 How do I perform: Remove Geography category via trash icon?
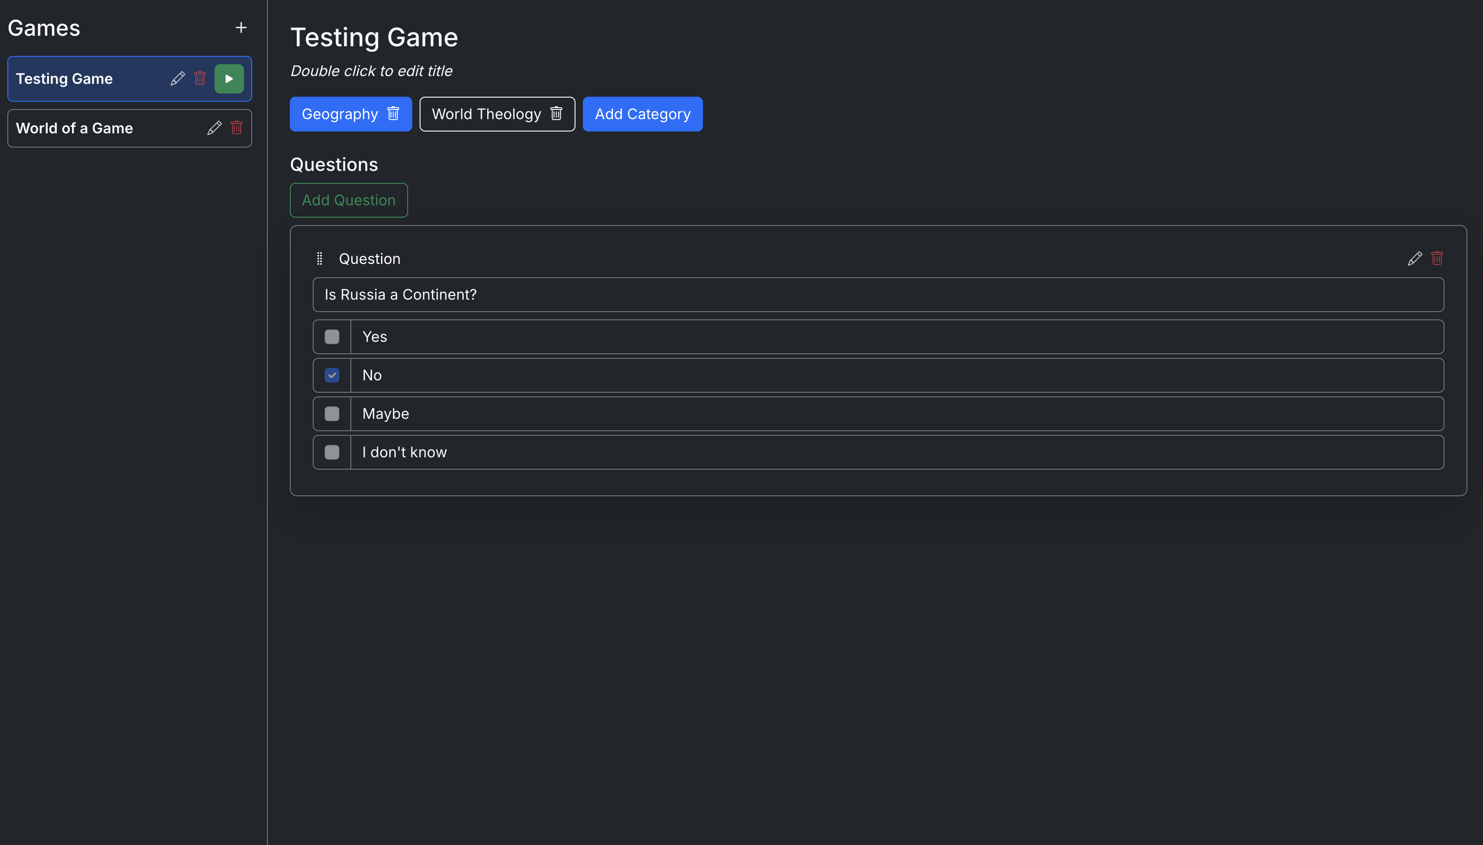[393, 114]
